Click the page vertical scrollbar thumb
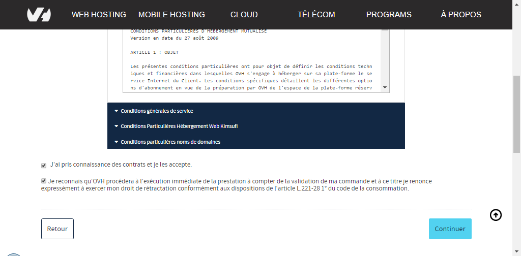This screenshot has height=256, width=521. [517, 114]
